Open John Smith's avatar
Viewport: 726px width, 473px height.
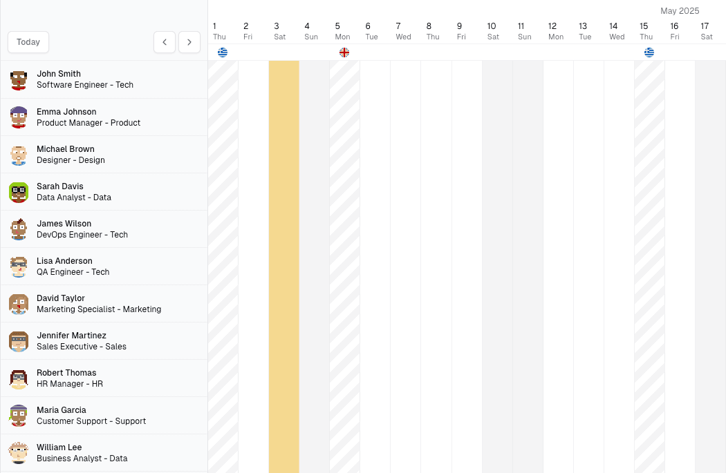[19, 79]
